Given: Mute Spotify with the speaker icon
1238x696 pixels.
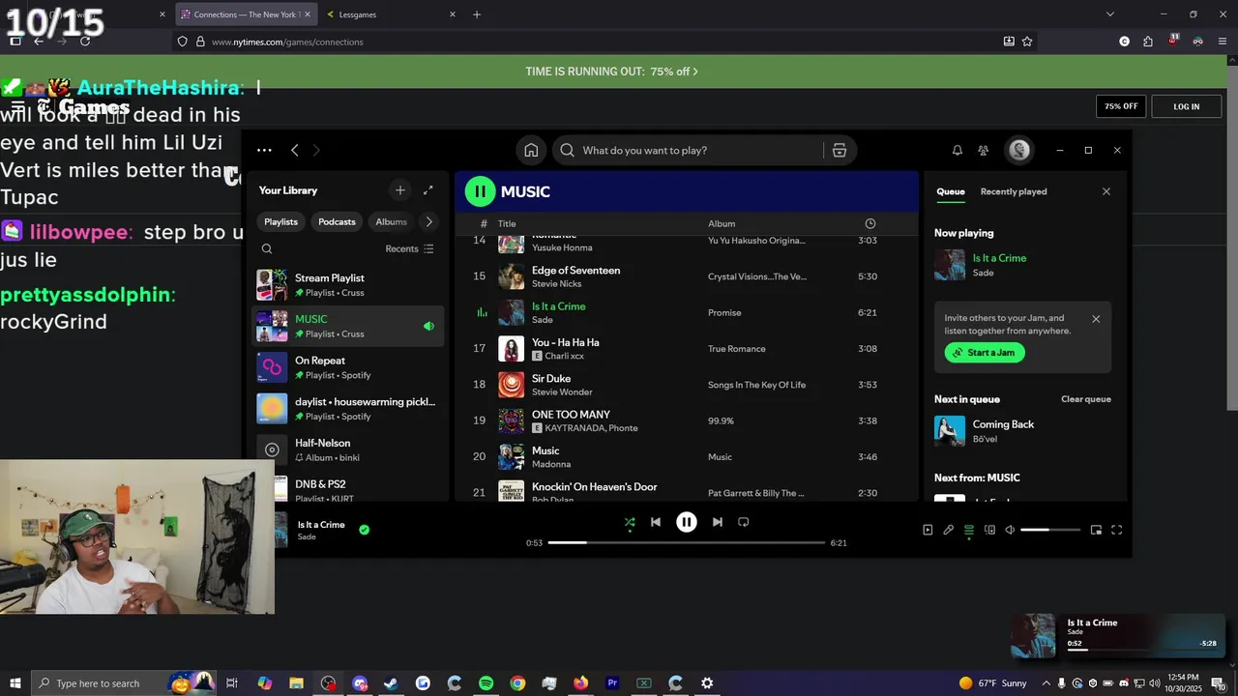Looking at the screenshot, I should (1010, 530).
